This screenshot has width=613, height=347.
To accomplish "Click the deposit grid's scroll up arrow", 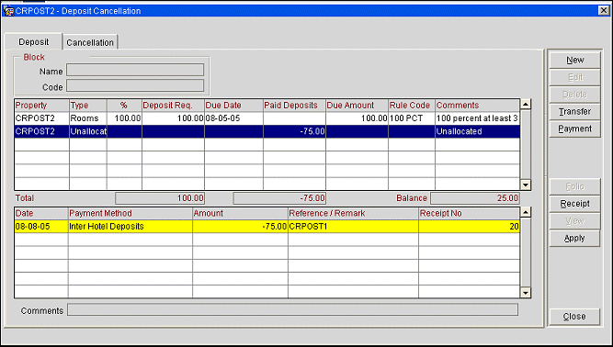I will [526, 105].
